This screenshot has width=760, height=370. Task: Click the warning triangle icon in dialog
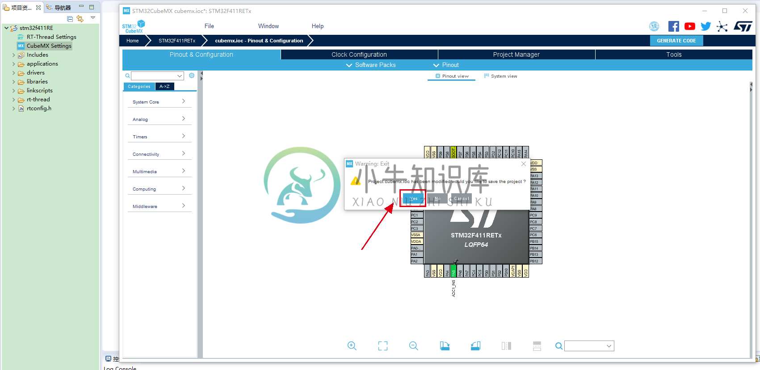pos(356,181)
